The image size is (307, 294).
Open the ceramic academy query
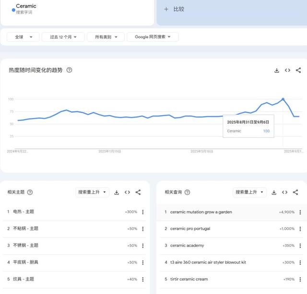click(187, 246)
